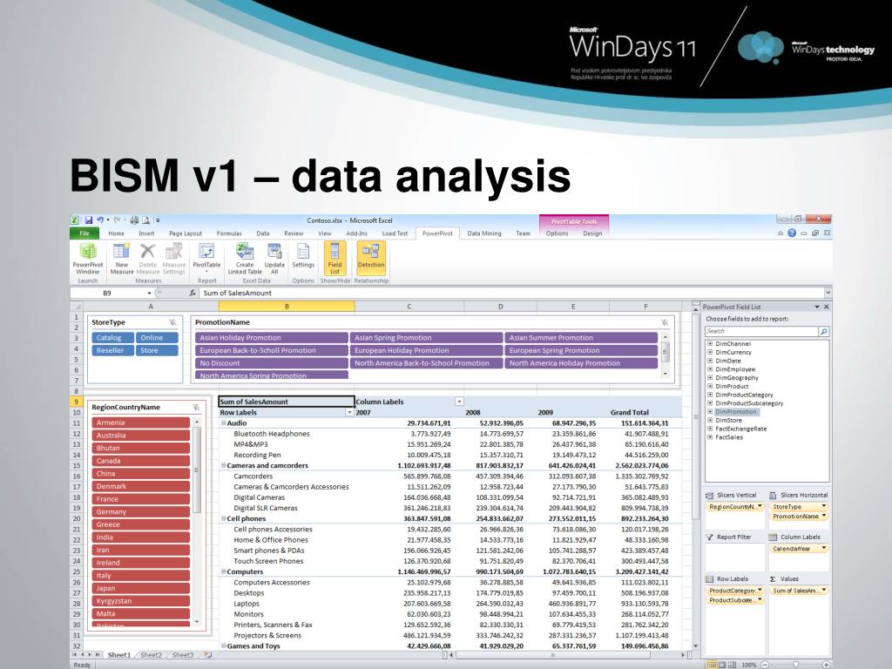This screenshot has width=892, height=669.
Task: Switch to the Sheet2 worksheet tab
Action: (151, 655)
